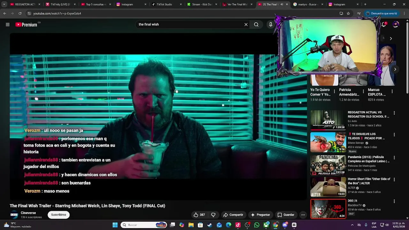Open Horror Short Film Other Side of the Box thumbnail
Screen dimensions: 409x230
click(x=328, y=187)
